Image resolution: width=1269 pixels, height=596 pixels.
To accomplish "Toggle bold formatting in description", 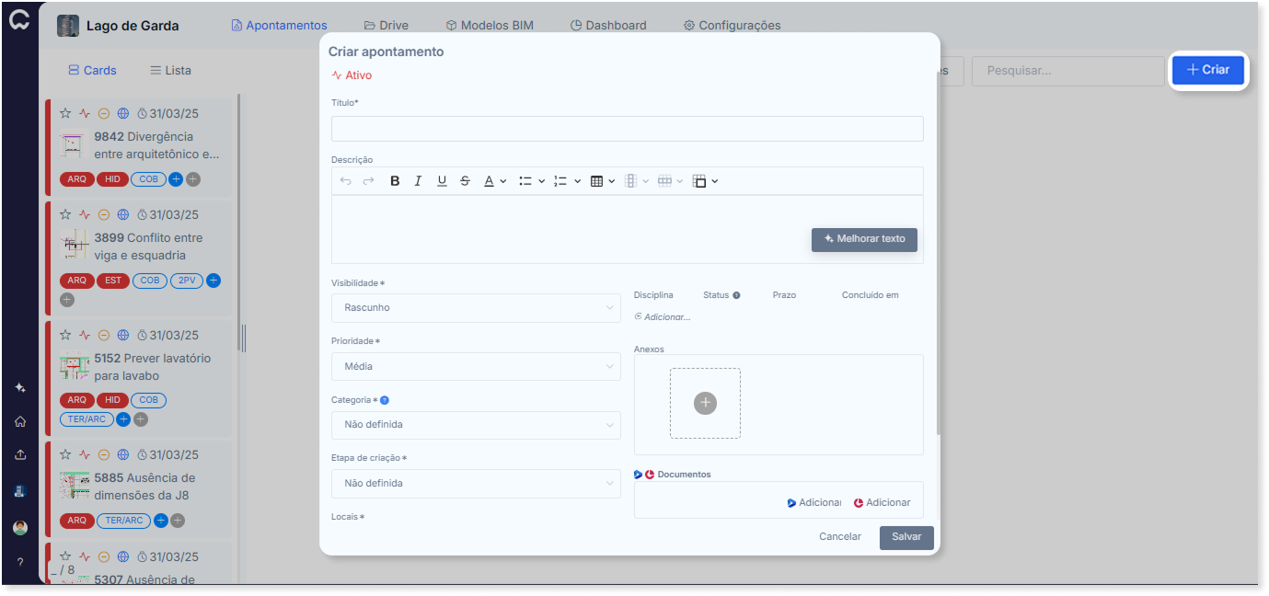I will coord(395,181).
